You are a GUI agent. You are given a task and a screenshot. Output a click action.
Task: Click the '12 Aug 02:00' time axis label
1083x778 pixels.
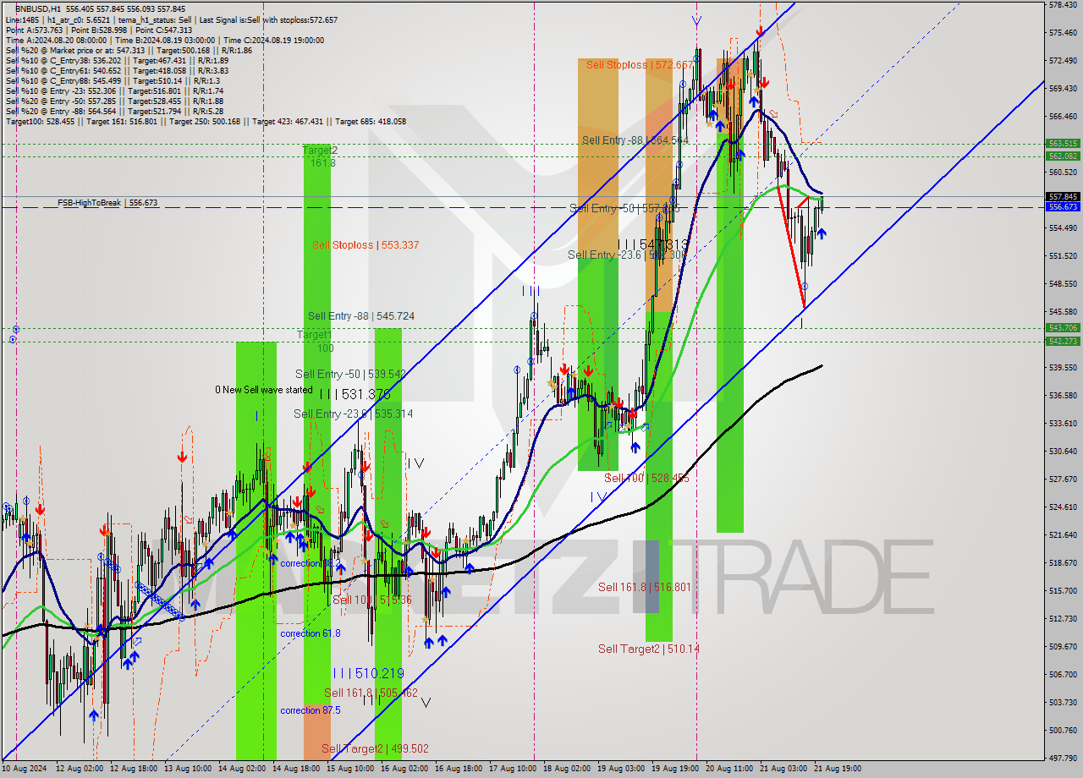tap(80, 770)
